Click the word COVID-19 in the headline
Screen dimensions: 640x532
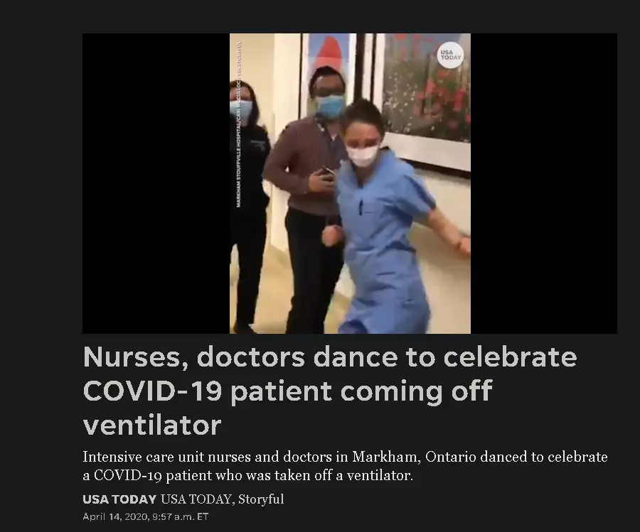pyautogui.click(x=153, y=391)
